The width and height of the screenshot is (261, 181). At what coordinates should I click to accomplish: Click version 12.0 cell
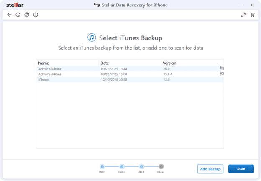166,80
